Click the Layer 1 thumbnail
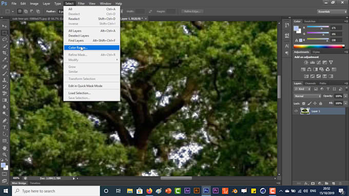This screenshot has width=349, height=196. (305, 111)
